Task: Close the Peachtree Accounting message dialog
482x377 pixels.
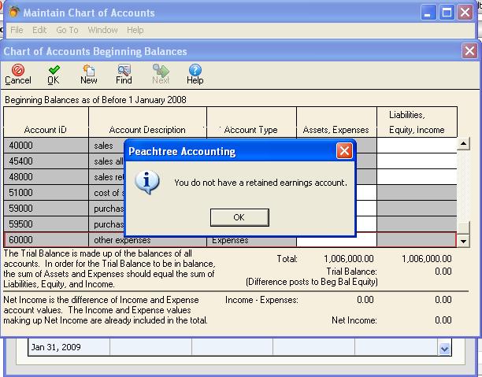Action: (x=344, y=151)
